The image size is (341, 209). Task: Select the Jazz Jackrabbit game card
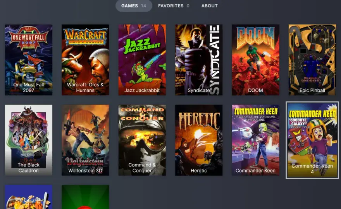[x=142, y=60]
